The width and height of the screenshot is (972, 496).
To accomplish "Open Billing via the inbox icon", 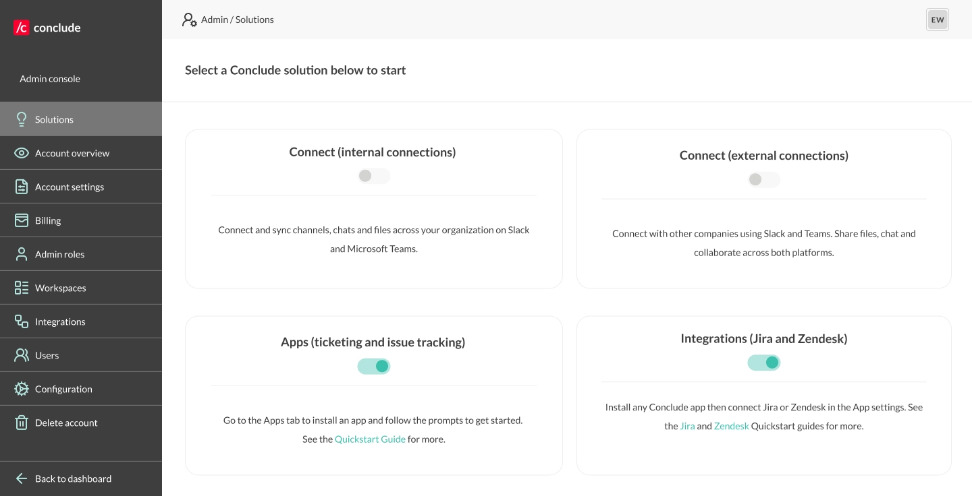I will (x=21, y=220).
